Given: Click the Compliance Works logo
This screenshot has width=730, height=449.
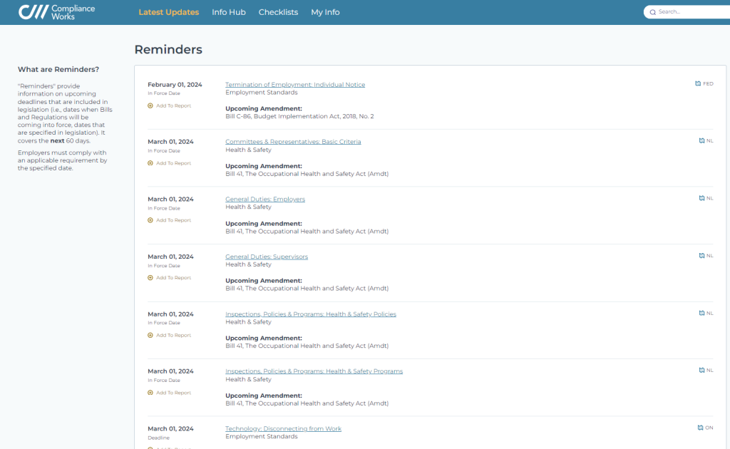Looking at the screenshot, I should tap(56, 12).
